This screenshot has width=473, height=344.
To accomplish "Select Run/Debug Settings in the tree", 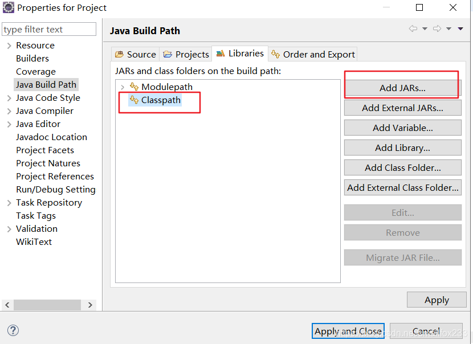I will point(56,189).
